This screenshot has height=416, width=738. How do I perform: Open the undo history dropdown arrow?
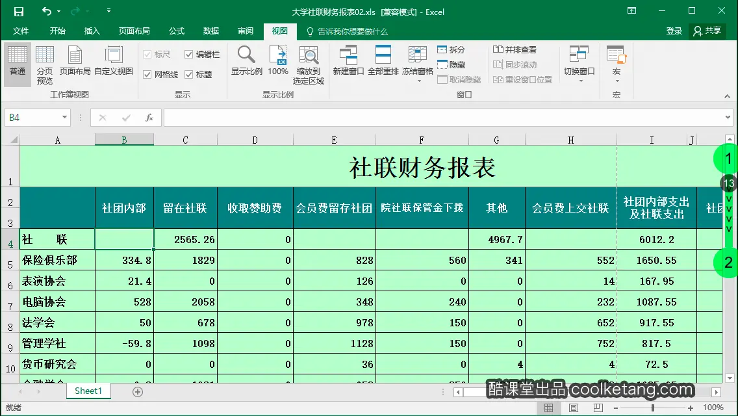point(59,11)
